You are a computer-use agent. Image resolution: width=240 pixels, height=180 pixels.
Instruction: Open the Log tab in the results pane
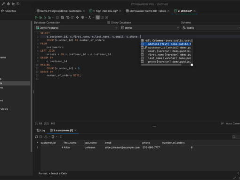pos(41,131)
